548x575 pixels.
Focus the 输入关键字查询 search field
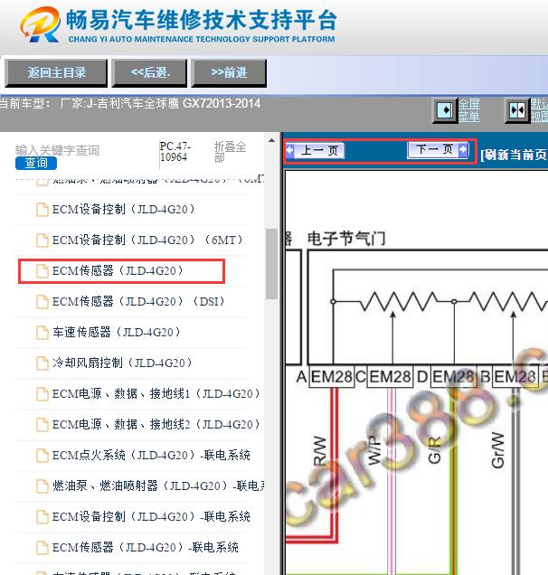click(x=57, y=150)
